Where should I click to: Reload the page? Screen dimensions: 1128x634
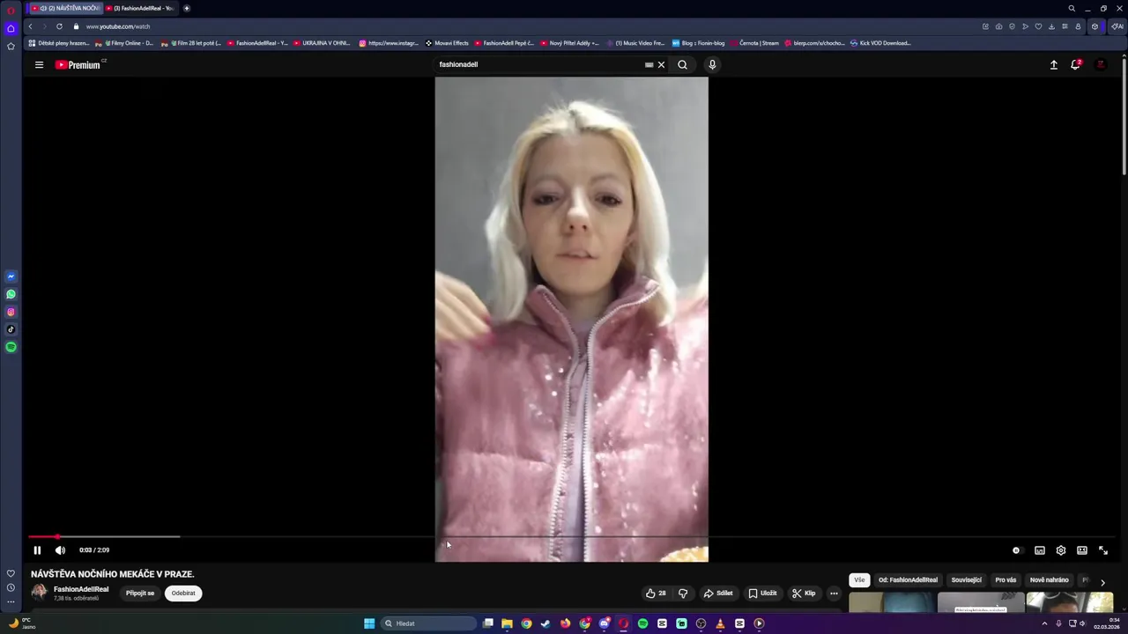pyautogui.click(x=59, y=26)
